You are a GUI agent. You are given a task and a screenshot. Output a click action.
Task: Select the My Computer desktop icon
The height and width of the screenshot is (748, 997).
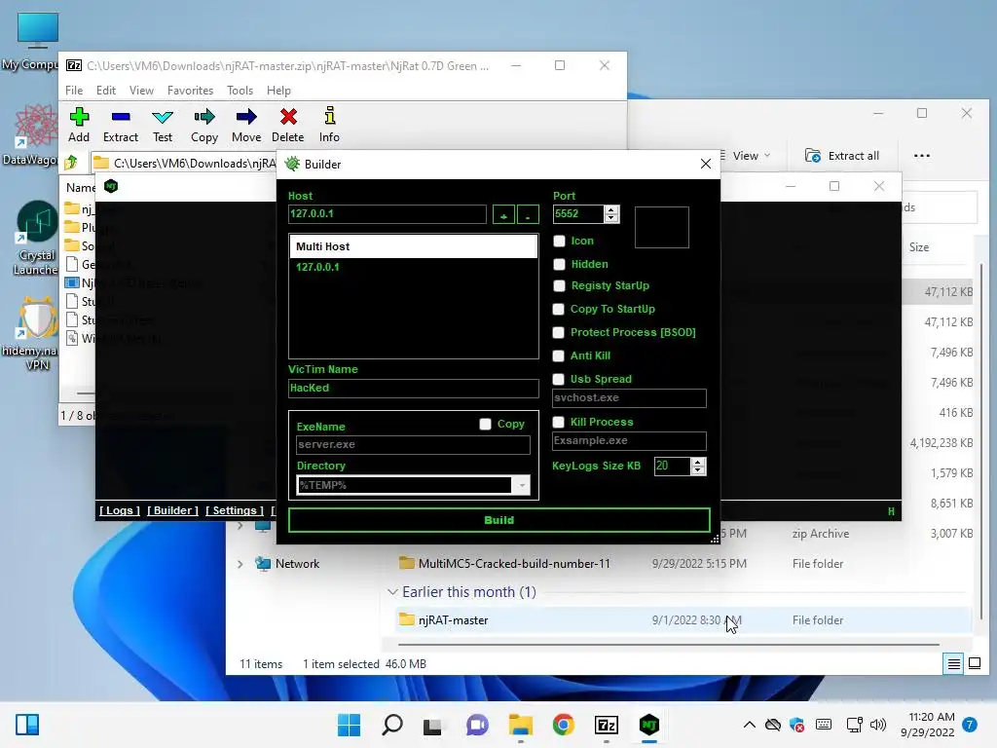pos(37,42)
